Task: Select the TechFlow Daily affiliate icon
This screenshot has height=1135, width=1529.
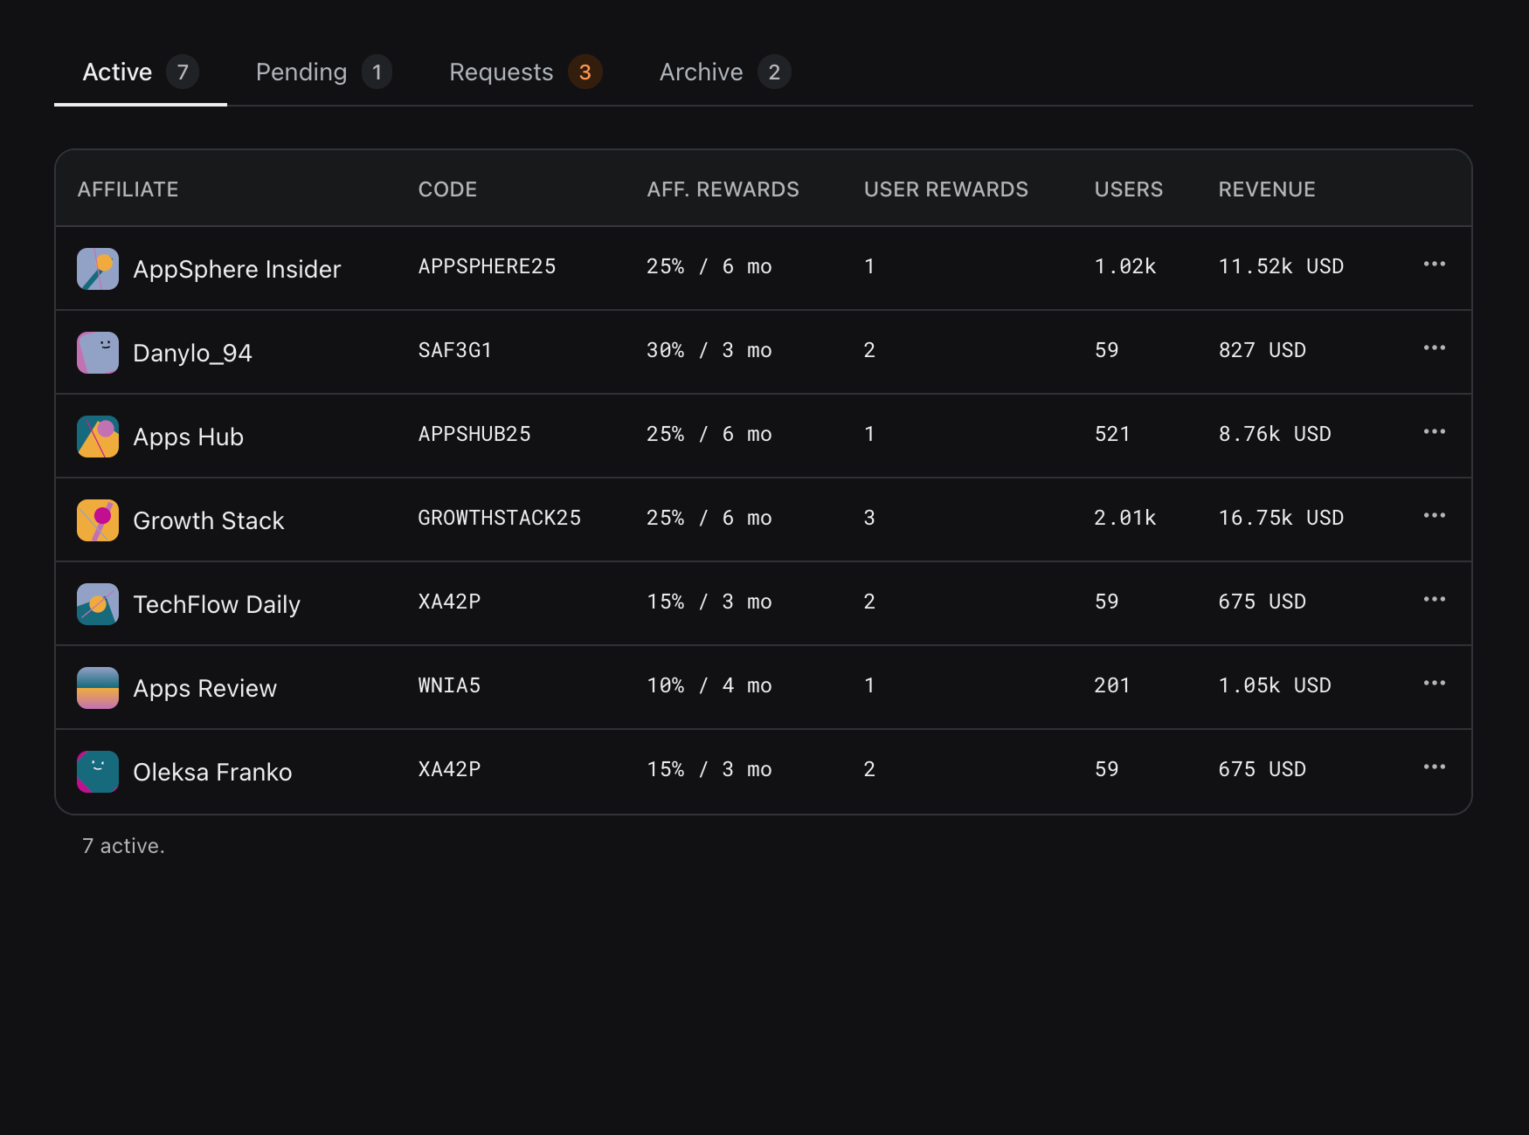Action: point(97,603)
